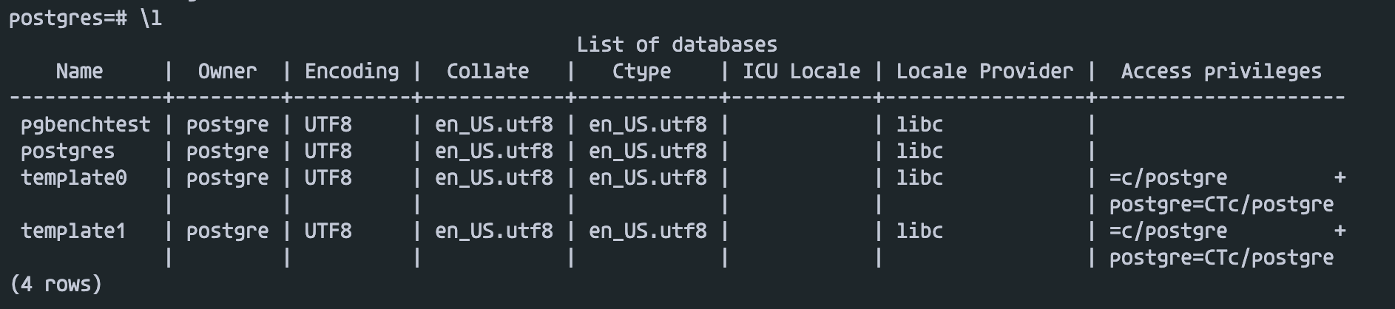Image resolution: width=1395 pixels, height=309 pixels.
Task: Click the postgres database name in table
Action: (x=68, y=152)
